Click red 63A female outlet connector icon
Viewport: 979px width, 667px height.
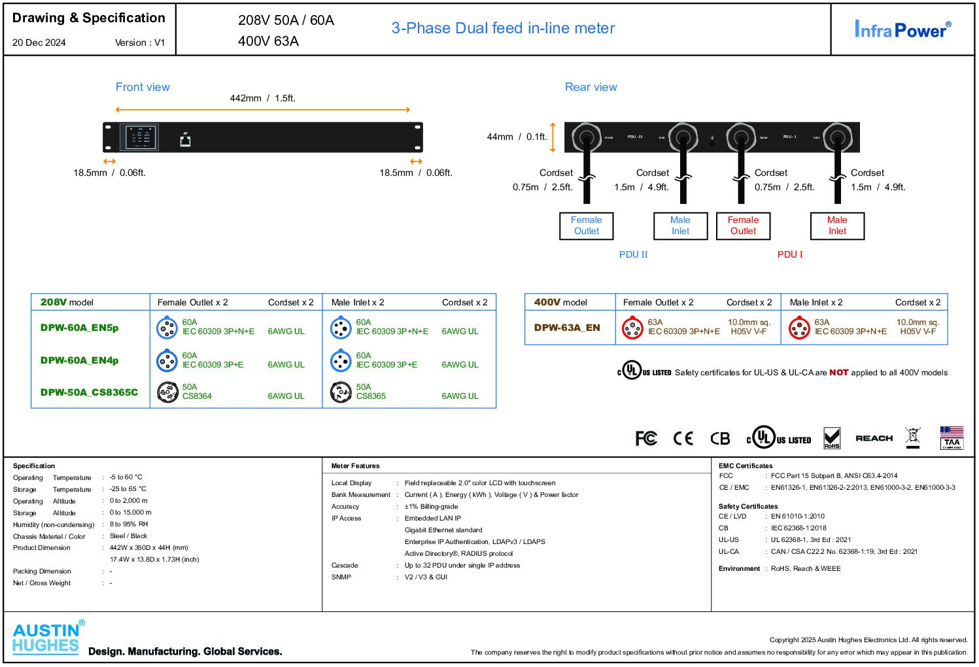[x=632, y=328]
